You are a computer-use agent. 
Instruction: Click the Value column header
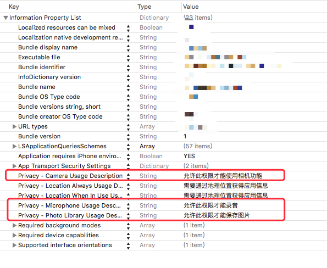click(x=191, y=7)
